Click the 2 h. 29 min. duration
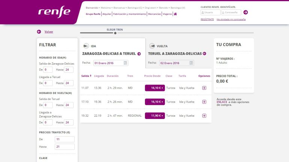Screen dimensions: 289x162 115,88
